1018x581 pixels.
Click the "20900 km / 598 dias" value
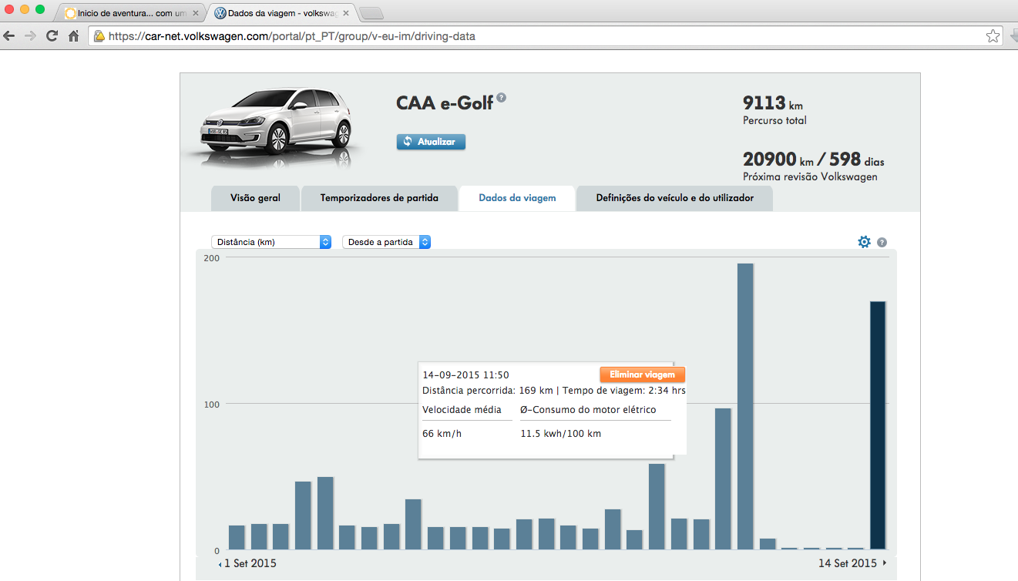814,160
